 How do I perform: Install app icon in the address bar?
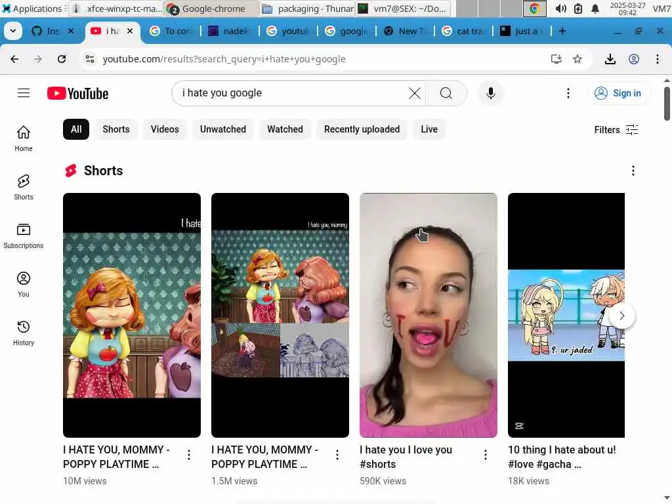pos(556,59)
